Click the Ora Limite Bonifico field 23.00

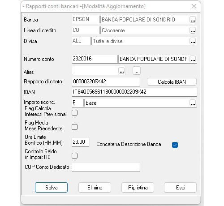pos(80,142)
